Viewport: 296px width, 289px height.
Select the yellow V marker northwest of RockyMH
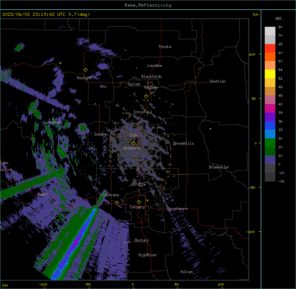pos(60,63)
